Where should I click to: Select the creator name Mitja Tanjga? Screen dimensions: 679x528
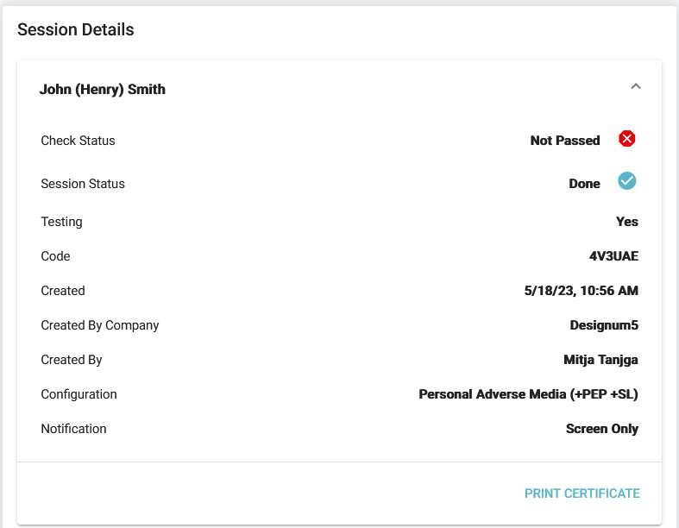[594, 360]
